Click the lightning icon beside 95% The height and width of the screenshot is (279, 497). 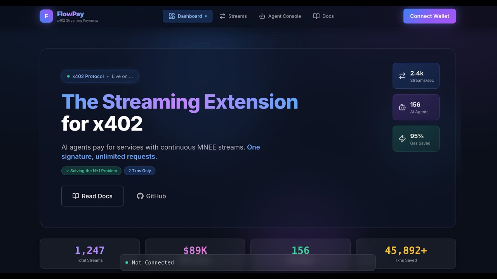pos(402,139)
